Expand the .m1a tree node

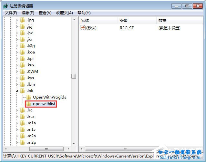point(17,123)
